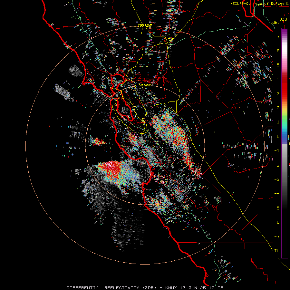Click the 7 value on the scale
Image resolution: width=290 pixels, height=290 pixels.
pyautogui.click(x=278, y=36)
